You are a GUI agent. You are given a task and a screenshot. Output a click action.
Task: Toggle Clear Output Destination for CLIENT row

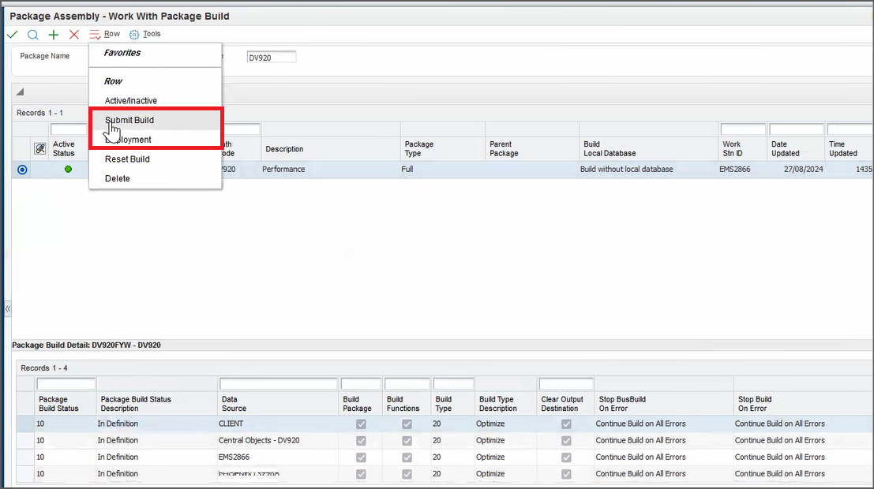click(566, 424)
